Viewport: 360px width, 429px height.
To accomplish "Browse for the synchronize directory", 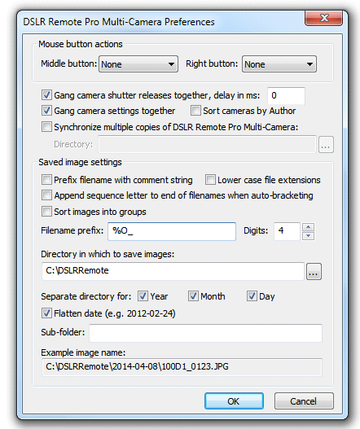I will 326,144.
